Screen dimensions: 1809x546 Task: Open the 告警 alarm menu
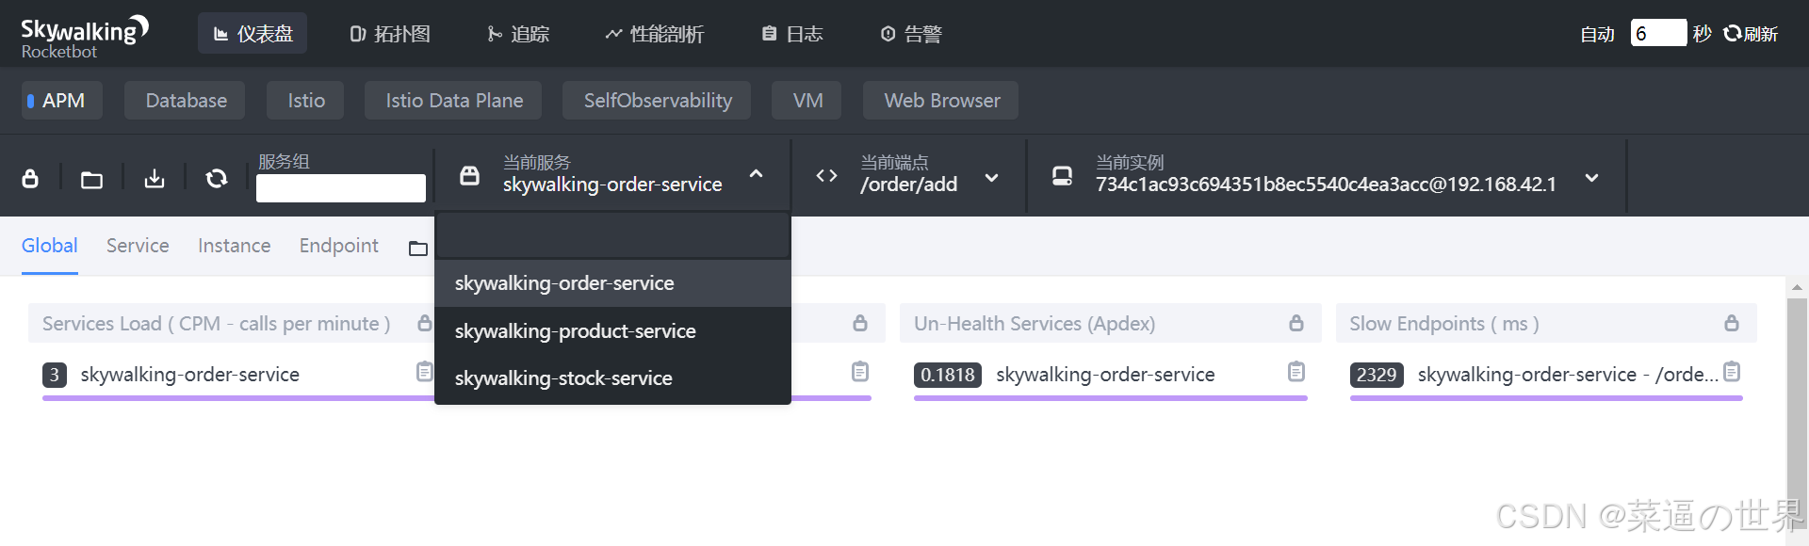(x=911, y=34)
